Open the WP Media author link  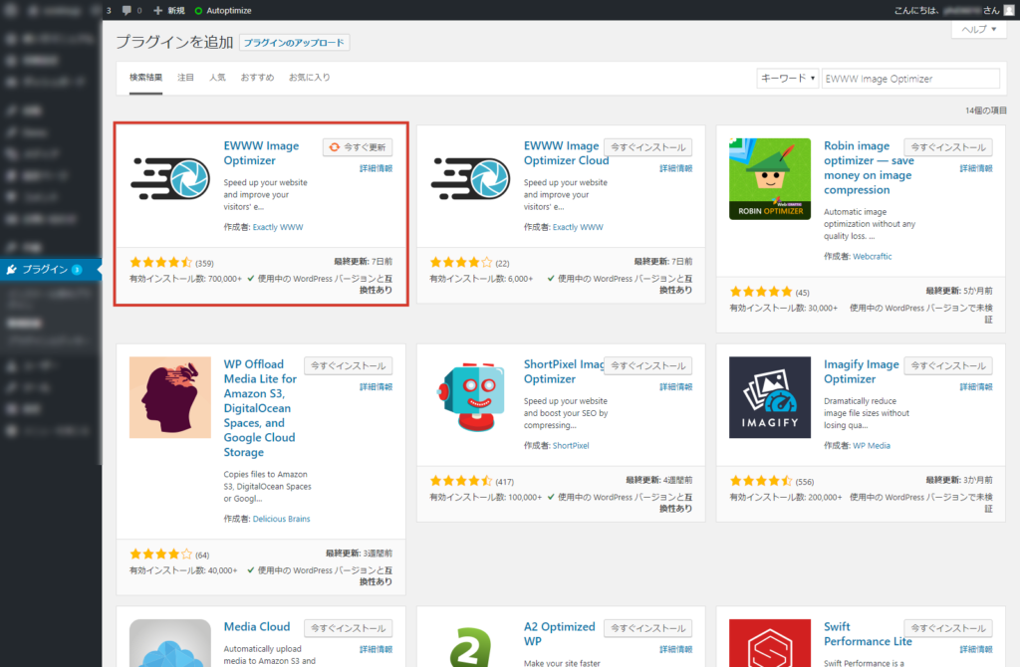click(x=871, y=446)
